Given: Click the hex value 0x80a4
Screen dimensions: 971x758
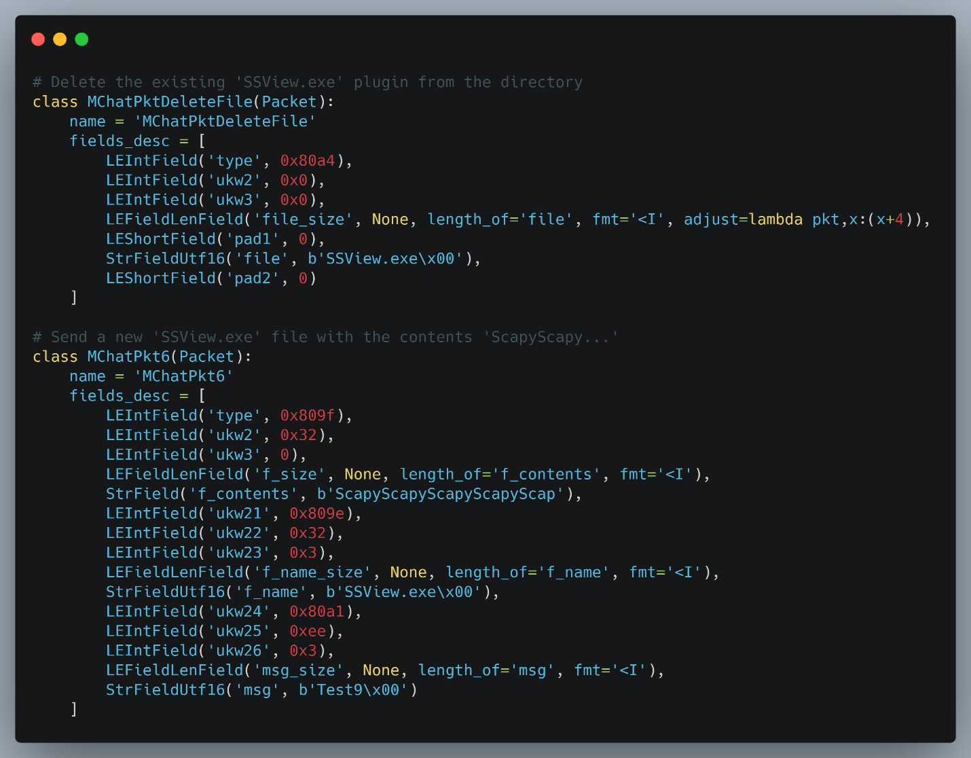Looking at the screenshot, I should pyautogui.click(x=308, y=161).
